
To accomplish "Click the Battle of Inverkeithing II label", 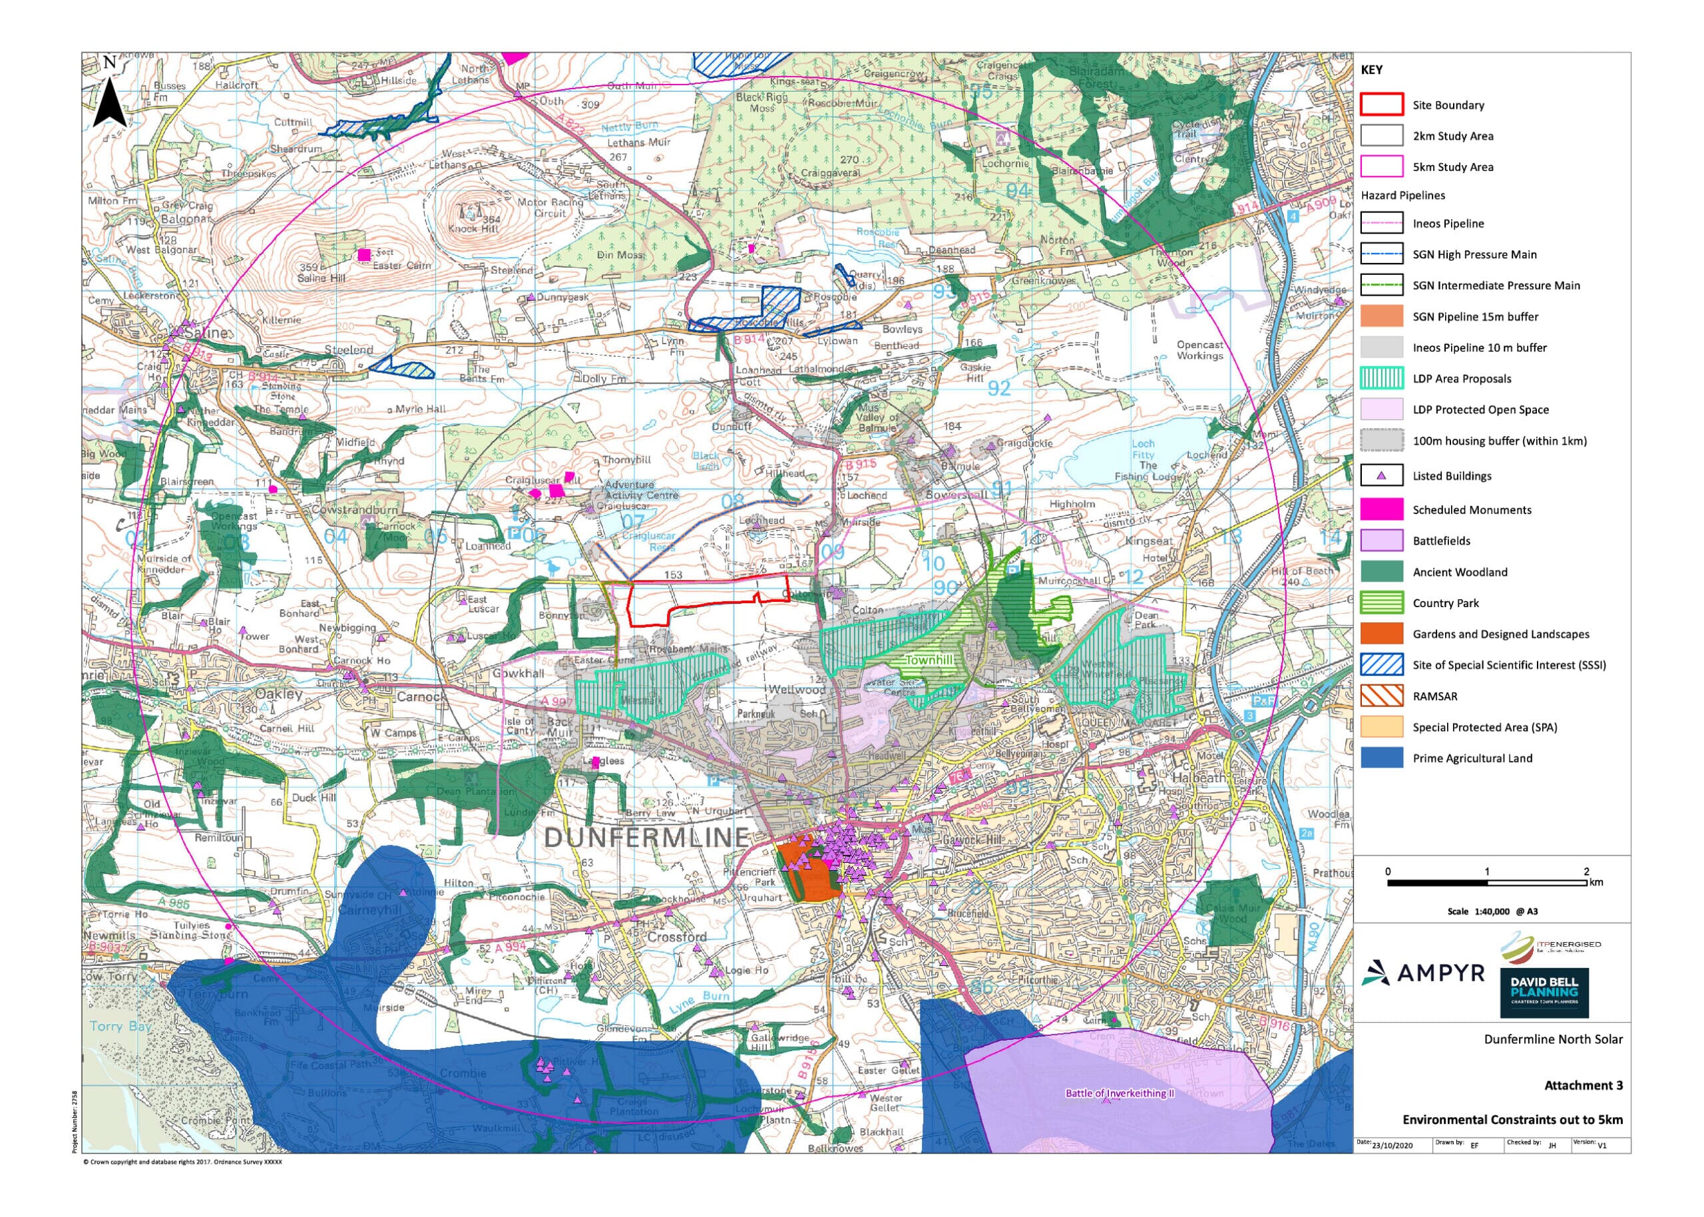I will coord(1119,1093).
